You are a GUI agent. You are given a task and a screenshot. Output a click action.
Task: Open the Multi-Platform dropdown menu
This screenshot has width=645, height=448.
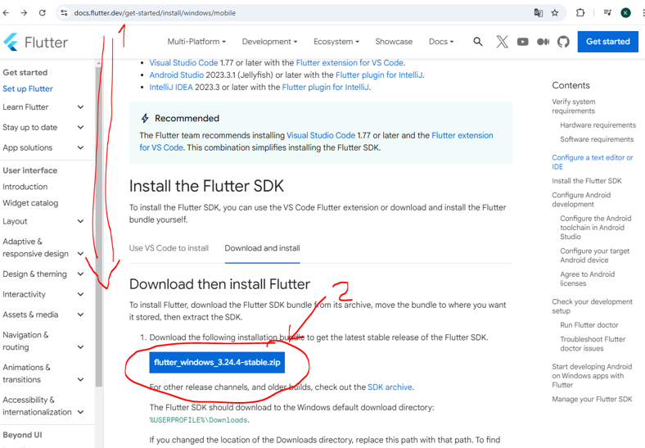pos(196,42)
